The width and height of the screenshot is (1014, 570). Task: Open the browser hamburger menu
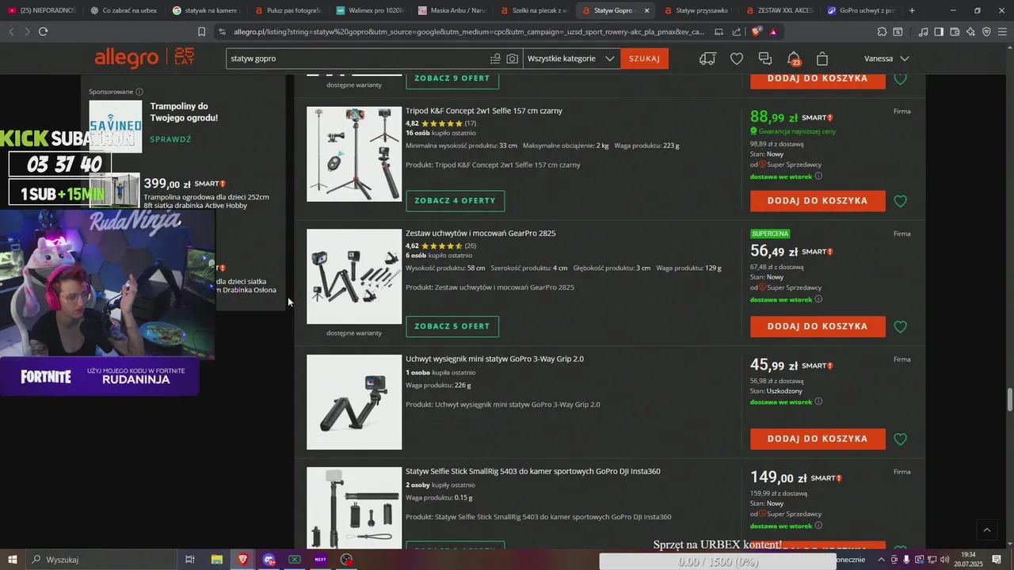[x=1002, y=32]
